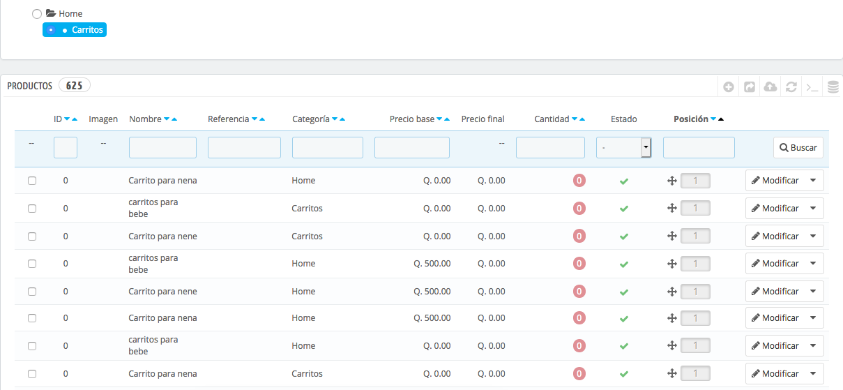
Task: Click green enabled checkmark for first Carritos row
Action: (x=624, y=209)
